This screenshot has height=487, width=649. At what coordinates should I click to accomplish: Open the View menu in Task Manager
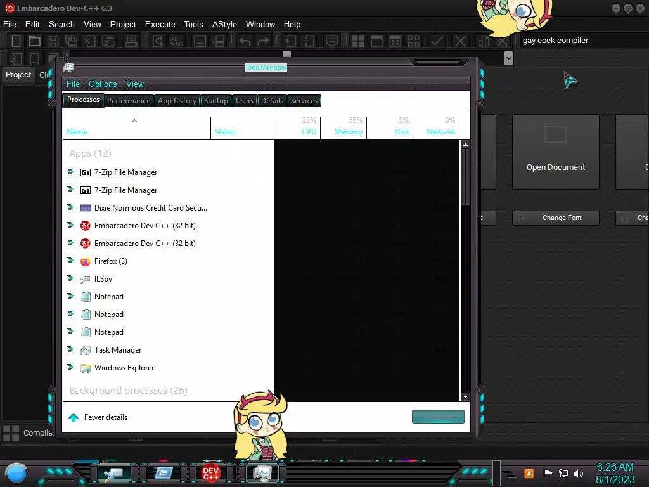point(135,84)
